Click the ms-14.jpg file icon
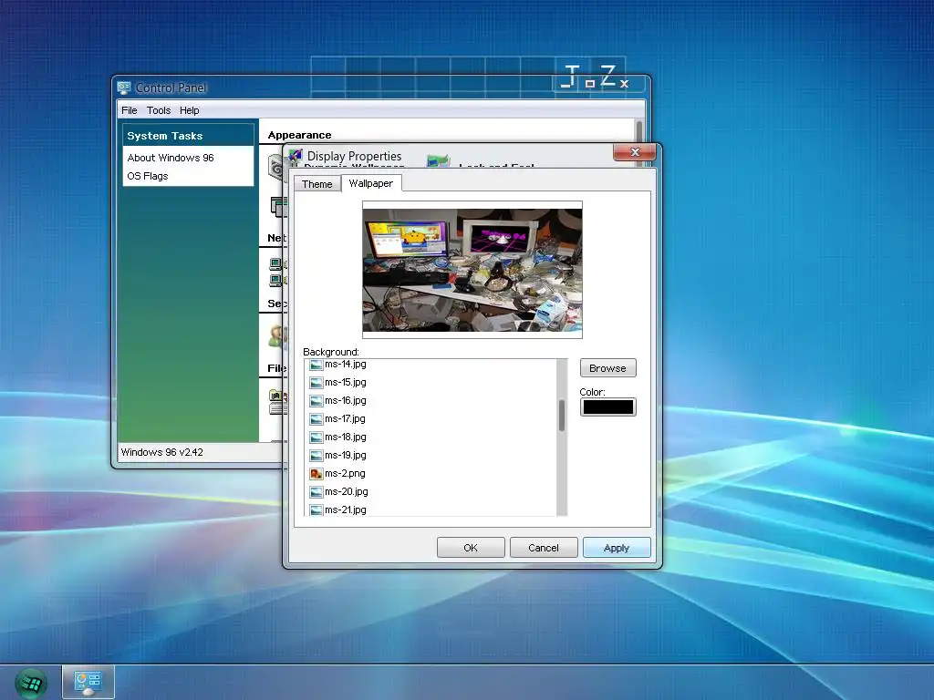 [x=316, y=365]
